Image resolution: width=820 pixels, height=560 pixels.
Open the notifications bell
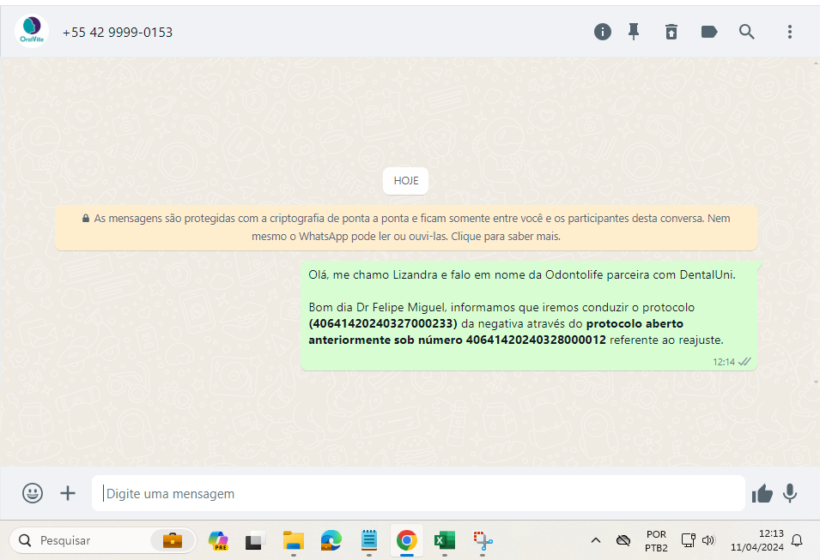pos(797,540)
